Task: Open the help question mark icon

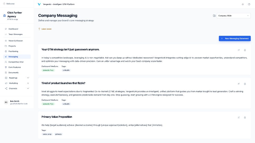Action: click(249, 4)
